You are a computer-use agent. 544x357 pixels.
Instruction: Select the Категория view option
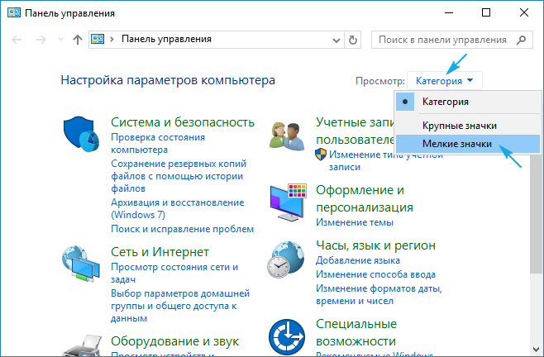445,102
